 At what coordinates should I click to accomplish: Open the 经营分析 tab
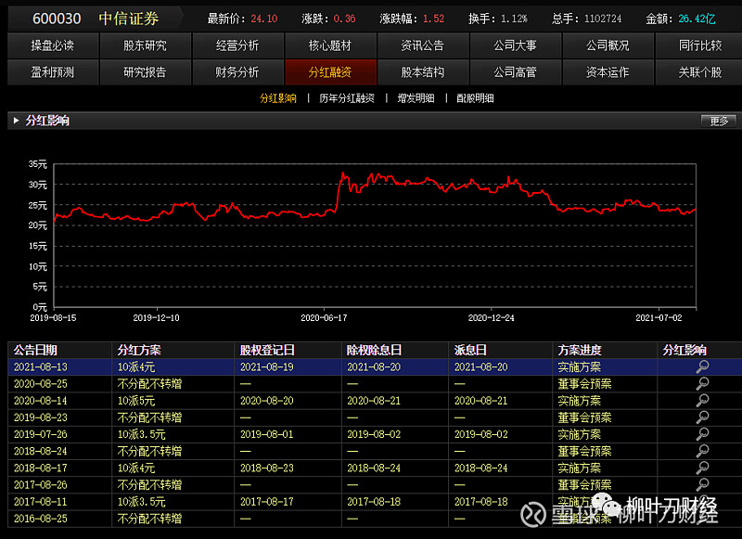point(237,45)
